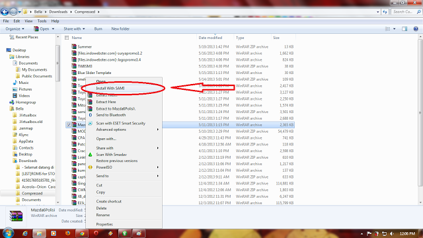The height and width of the screenshot is (238, 423).
Task: Open the Music library in sidebar
Action: pos(24,83)
